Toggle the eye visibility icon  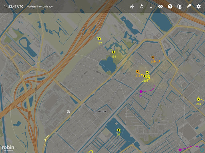click(x=161, y=6)
